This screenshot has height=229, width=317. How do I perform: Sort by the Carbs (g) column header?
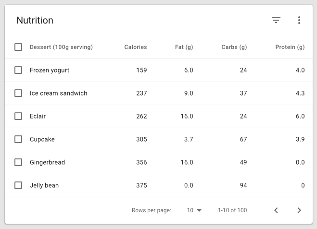[234, 47]
